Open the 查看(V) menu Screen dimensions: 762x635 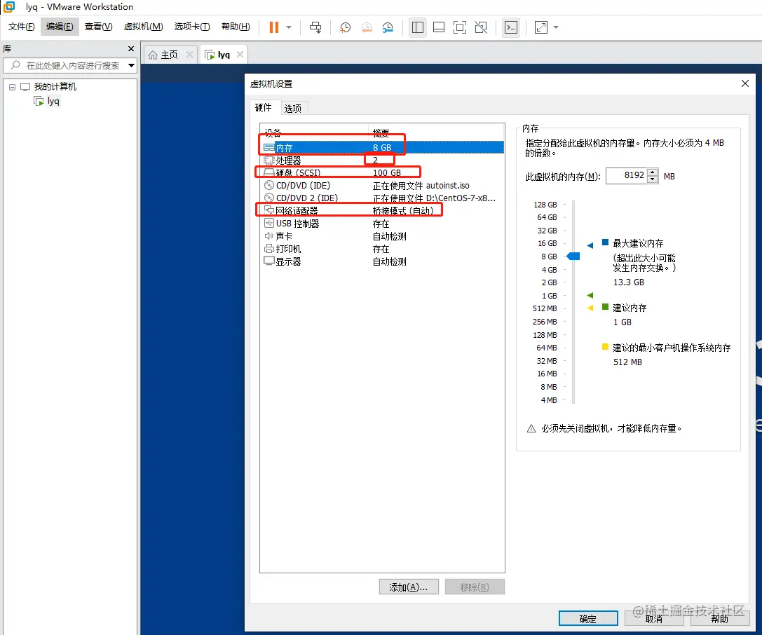(x=98, y=27)
